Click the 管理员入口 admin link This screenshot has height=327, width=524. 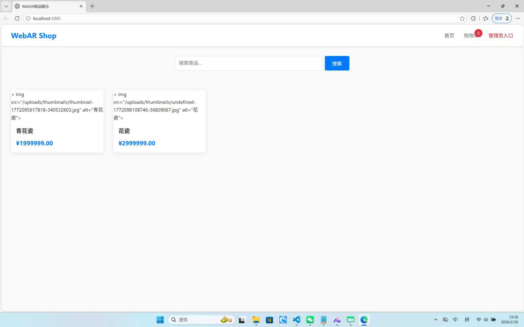pyautogui.click(x=500, y=36)
